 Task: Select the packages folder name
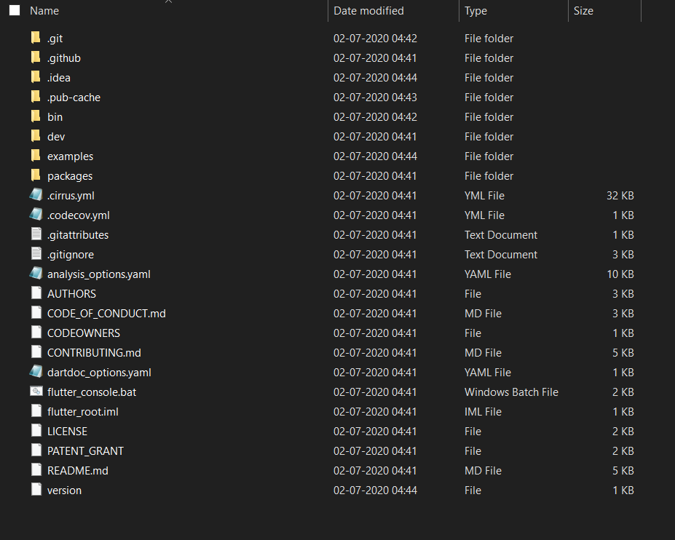click(70, 176)
